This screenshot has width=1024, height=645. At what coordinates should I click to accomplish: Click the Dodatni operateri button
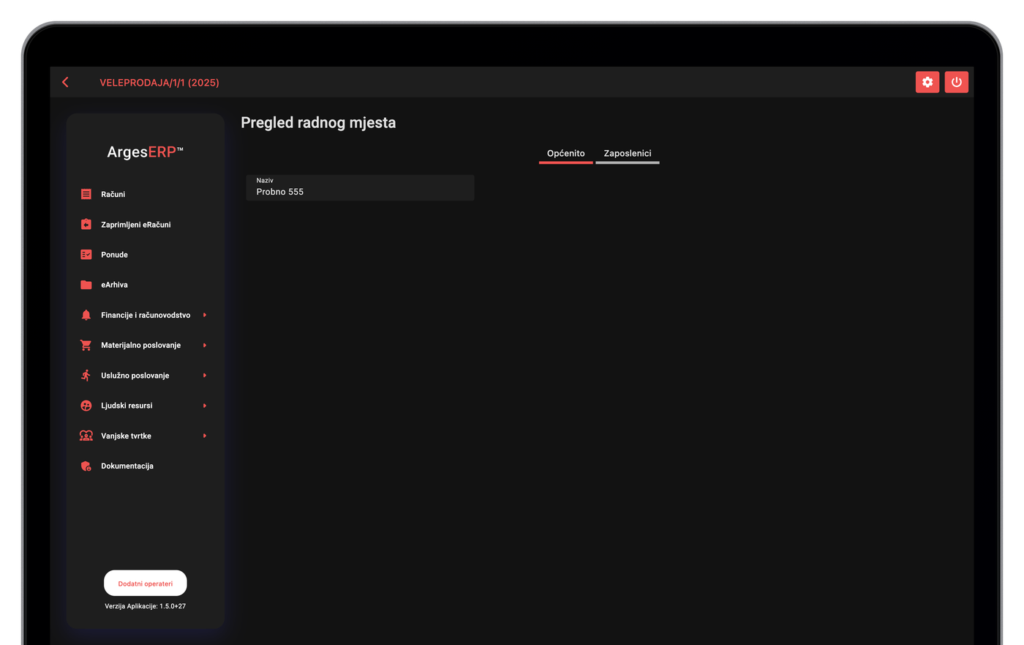[x=146, y=584]
